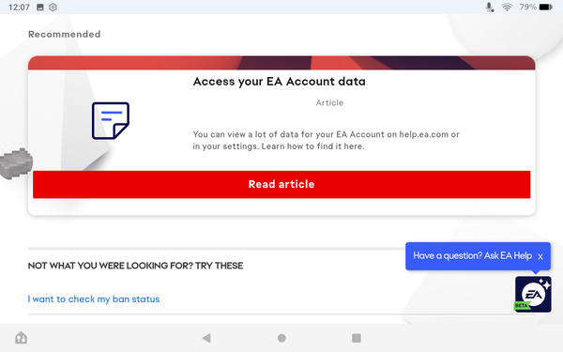Open I want to check my ban status
Screen dimensions: 563x352
tap(94, 299)
